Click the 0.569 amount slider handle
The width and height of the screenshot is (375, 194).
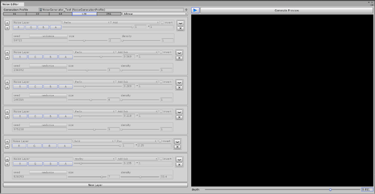pos(101,57)
